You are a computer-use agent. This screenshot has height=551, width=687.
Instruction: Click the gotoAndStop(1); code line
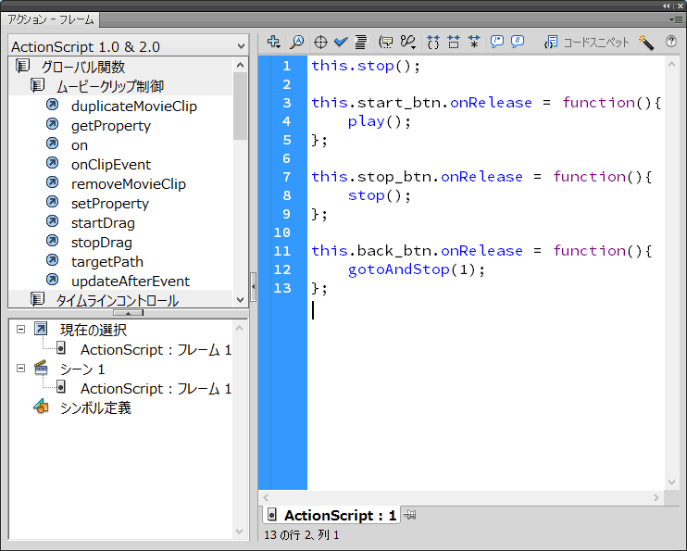417,269
